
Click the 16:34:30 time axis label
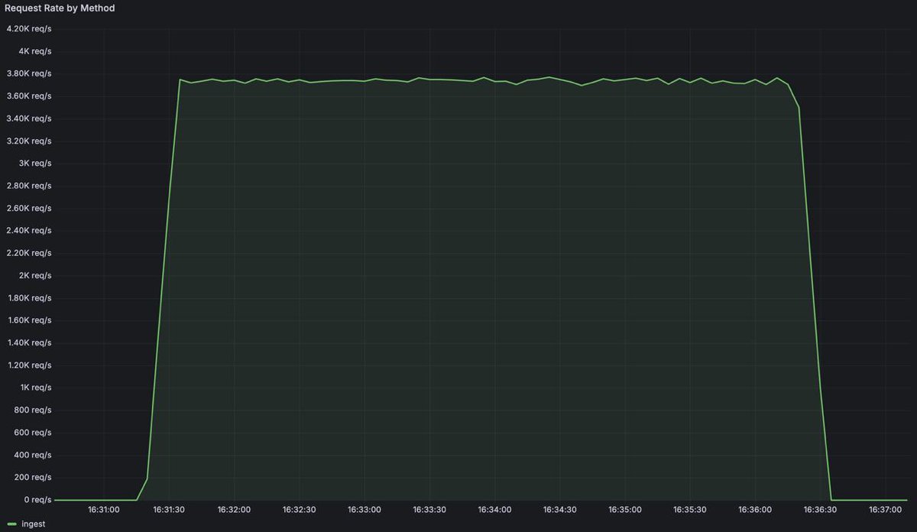559,509
